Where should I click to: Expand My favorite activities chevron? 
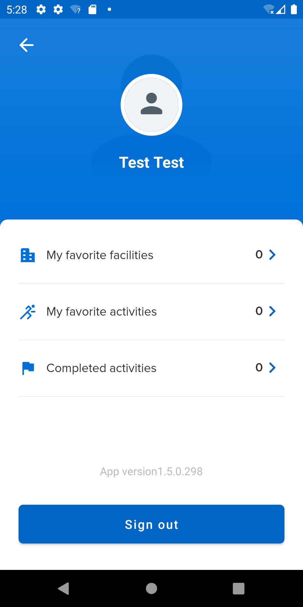[x=272, y=311]
